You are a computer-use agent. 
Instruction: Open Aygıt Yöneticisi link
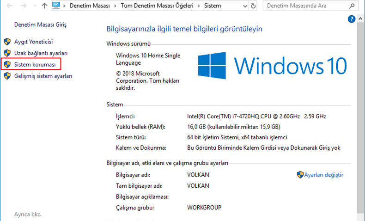[34, 42]
